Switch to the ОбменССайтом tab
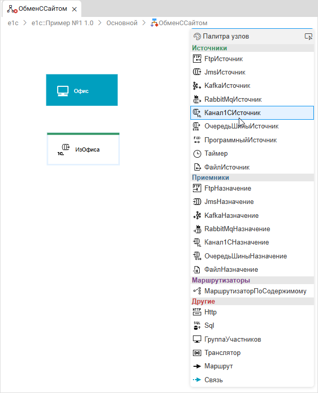This screenshot has width=318, height=393. [39, 9]
